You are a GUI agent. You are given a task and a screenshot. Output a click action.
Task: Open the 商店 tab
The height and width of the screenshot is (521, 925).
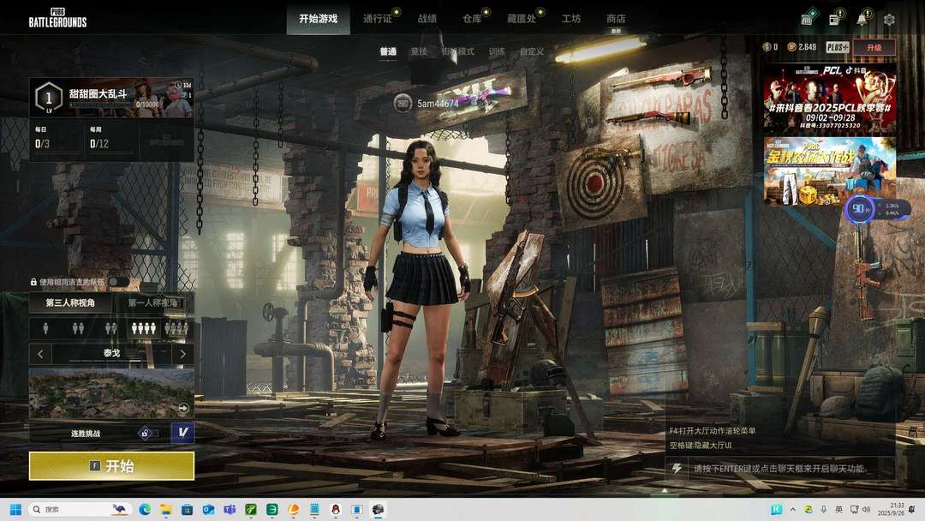tap(616, 19)
